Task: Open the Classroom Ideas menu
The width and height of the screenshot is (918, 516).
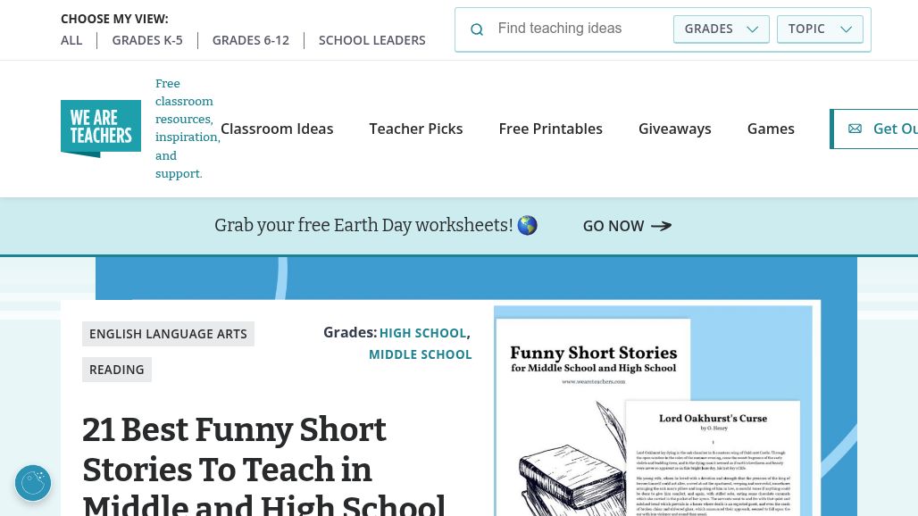Action: click(x=277, y=129)
